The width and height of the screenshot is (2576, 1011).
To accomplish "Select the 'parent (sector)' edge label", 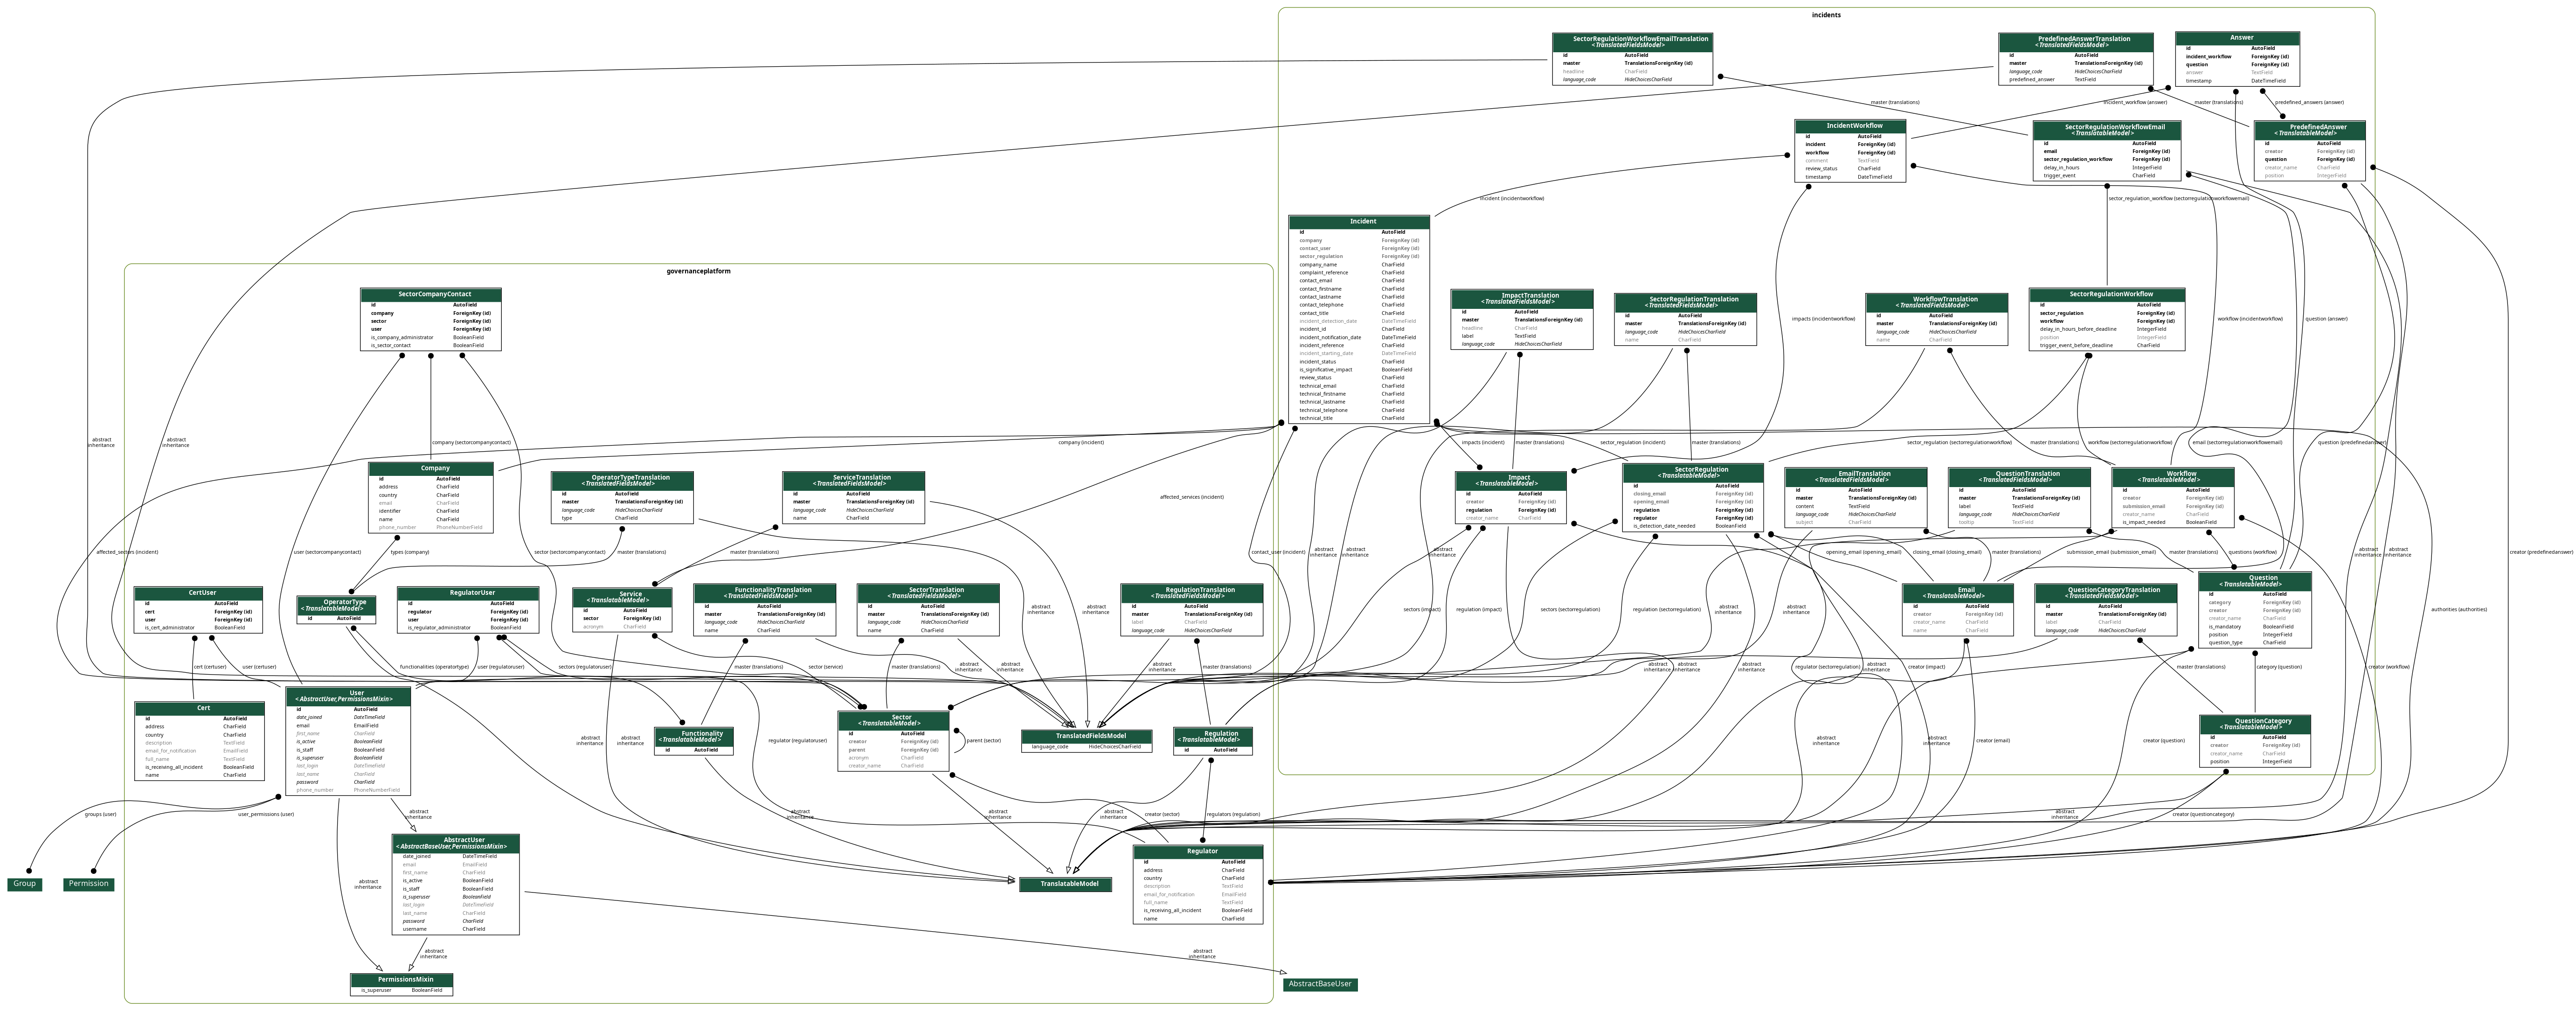I will (x=984, y=741).
